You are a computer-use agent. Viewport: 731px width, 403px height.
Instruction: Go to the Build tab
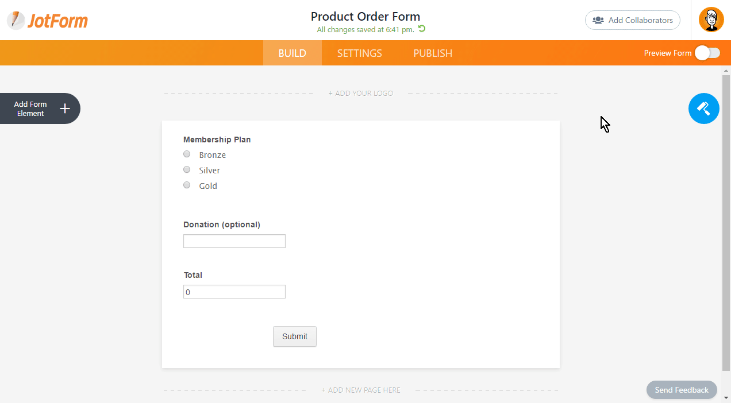pyautogui.click(x=292, y=53)
